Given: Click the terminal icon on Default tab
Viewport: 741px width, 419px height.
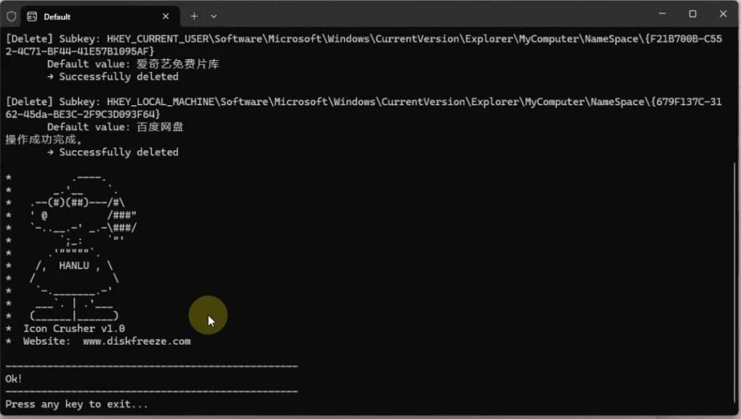Looking at the screenshot, I should click(32, 16).
